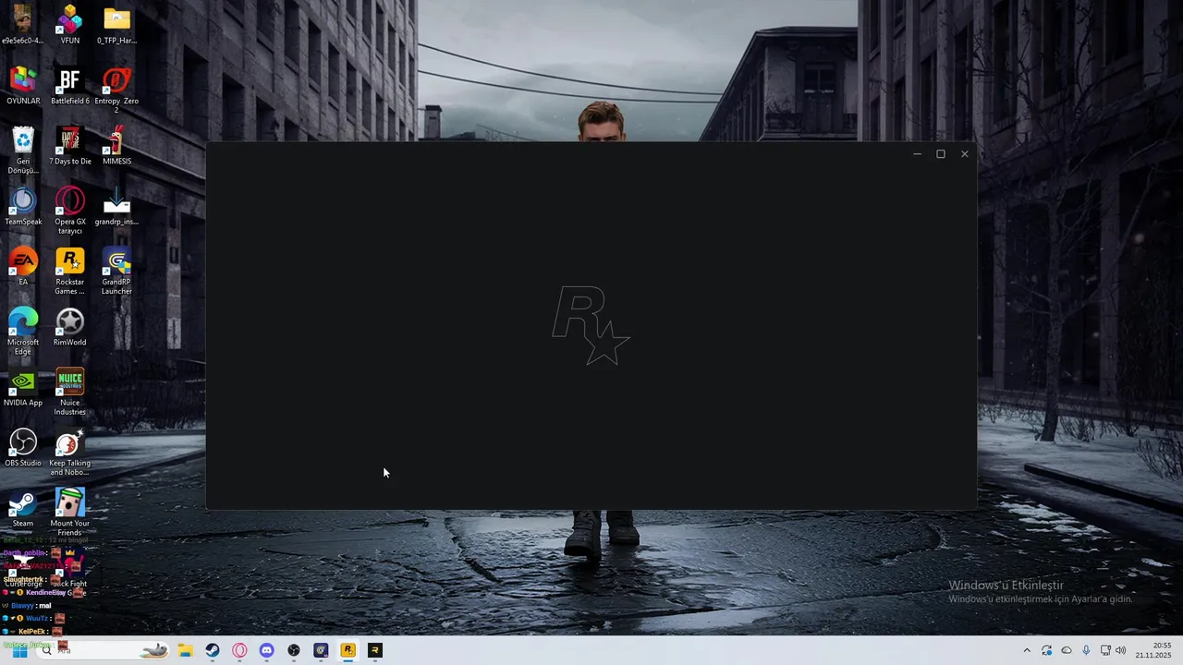Switch to OBS Studio in the taskbar

pos(294,650)
